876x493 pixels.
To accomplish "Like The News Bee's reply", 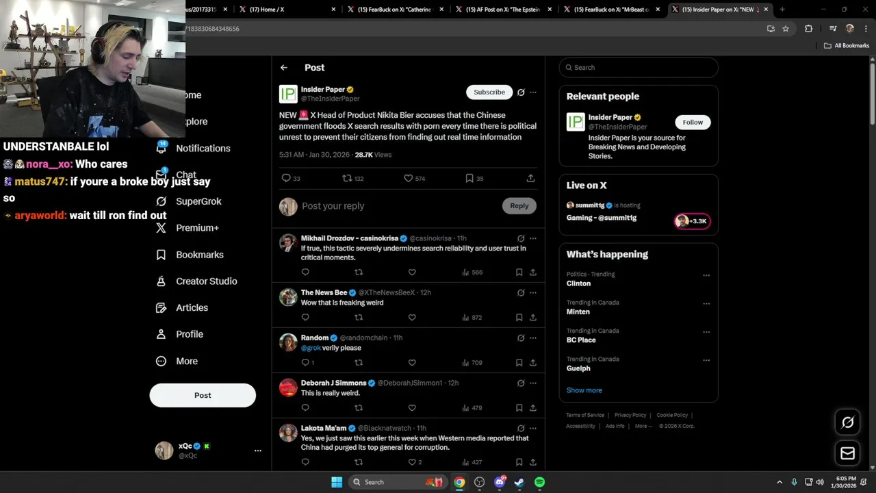I will 412,318.
